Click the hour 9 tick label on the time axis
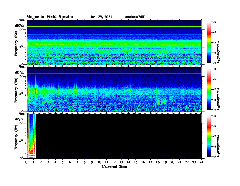 click(92, 162)
